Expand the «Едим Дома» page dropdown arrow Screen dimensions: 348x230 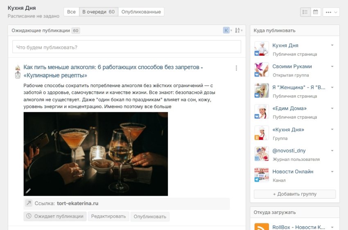332,108
